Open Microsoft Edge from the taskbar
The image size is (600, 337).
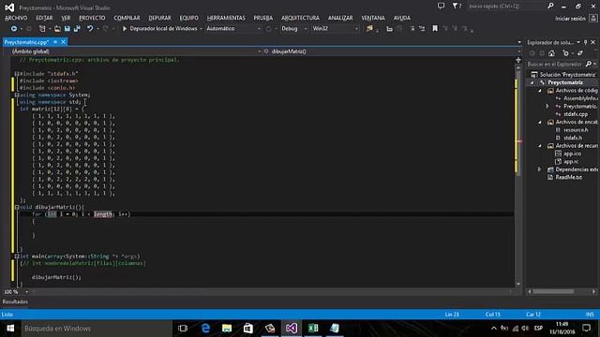coord(205,329)
